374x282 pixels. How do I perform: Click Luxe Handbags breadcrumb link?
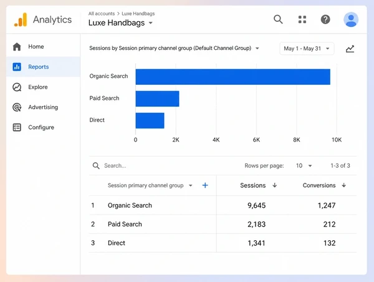[138, 14]
